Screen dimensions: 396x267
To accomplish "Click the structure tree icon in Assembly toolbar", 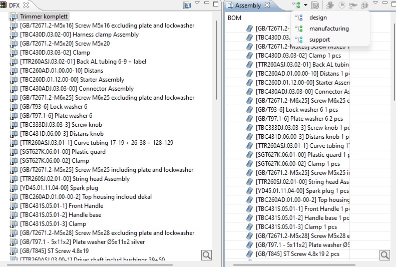I will click(x=297, y=6).
